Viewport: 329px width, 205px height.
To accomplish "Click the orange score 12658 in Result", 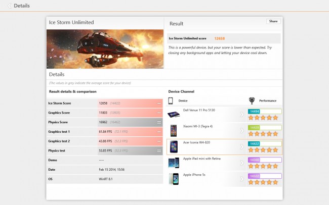I will [x=220, y=38].
